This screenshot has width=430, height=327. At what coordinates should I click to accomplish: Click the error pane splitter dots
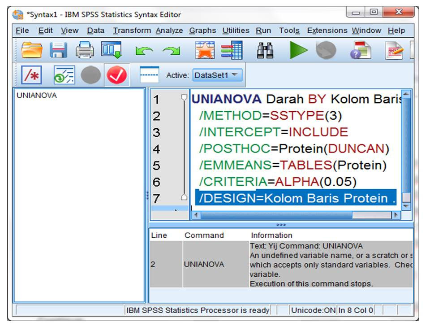click(x=281, y=225)
